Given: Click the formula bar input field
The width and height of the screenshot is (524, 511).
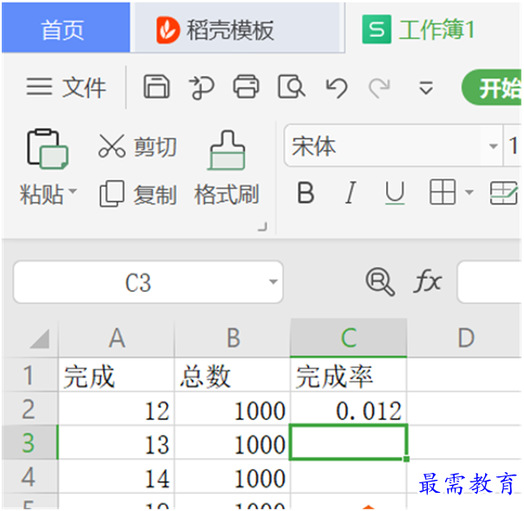Looking at the screenshot, I should click(489, 281).
